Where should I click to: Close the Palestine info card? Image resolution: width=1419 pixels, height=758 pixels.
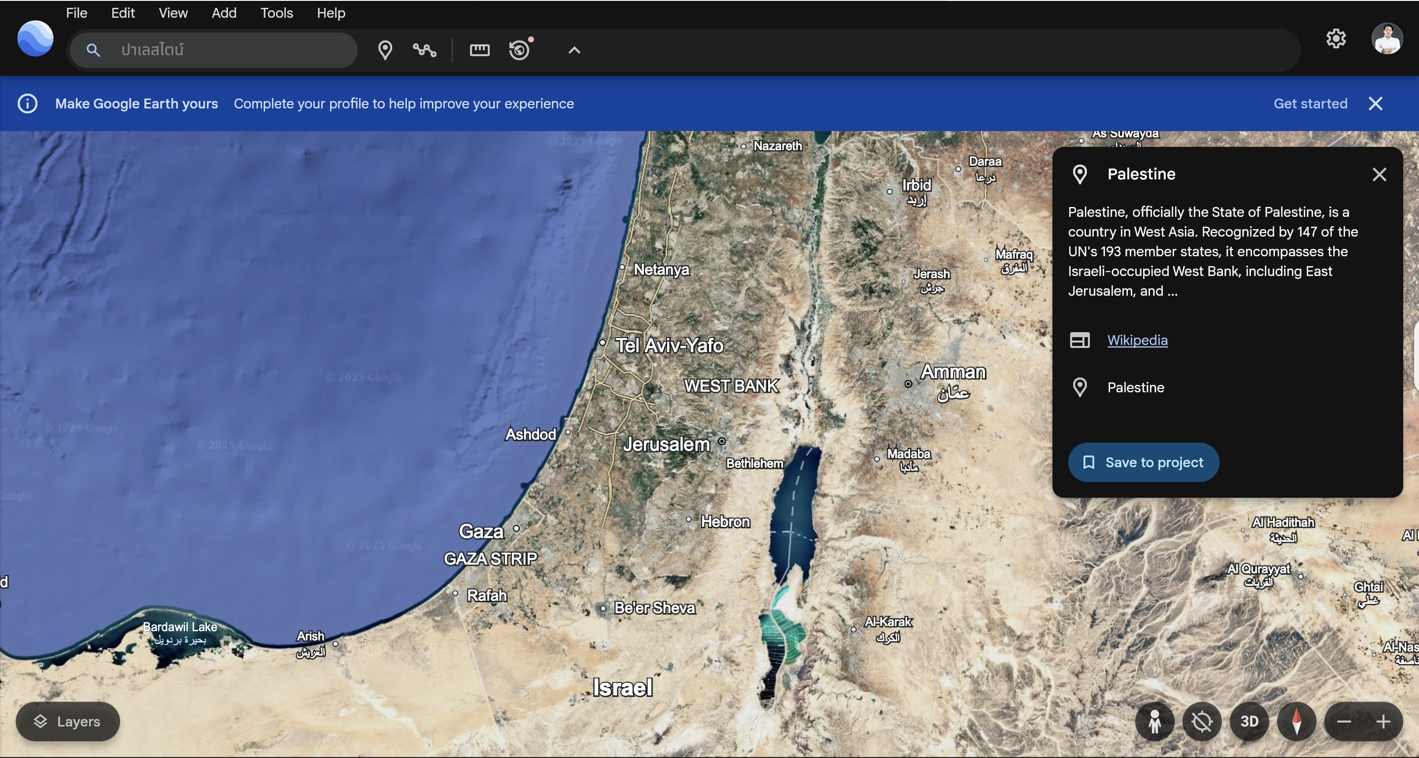(1379, 174)
